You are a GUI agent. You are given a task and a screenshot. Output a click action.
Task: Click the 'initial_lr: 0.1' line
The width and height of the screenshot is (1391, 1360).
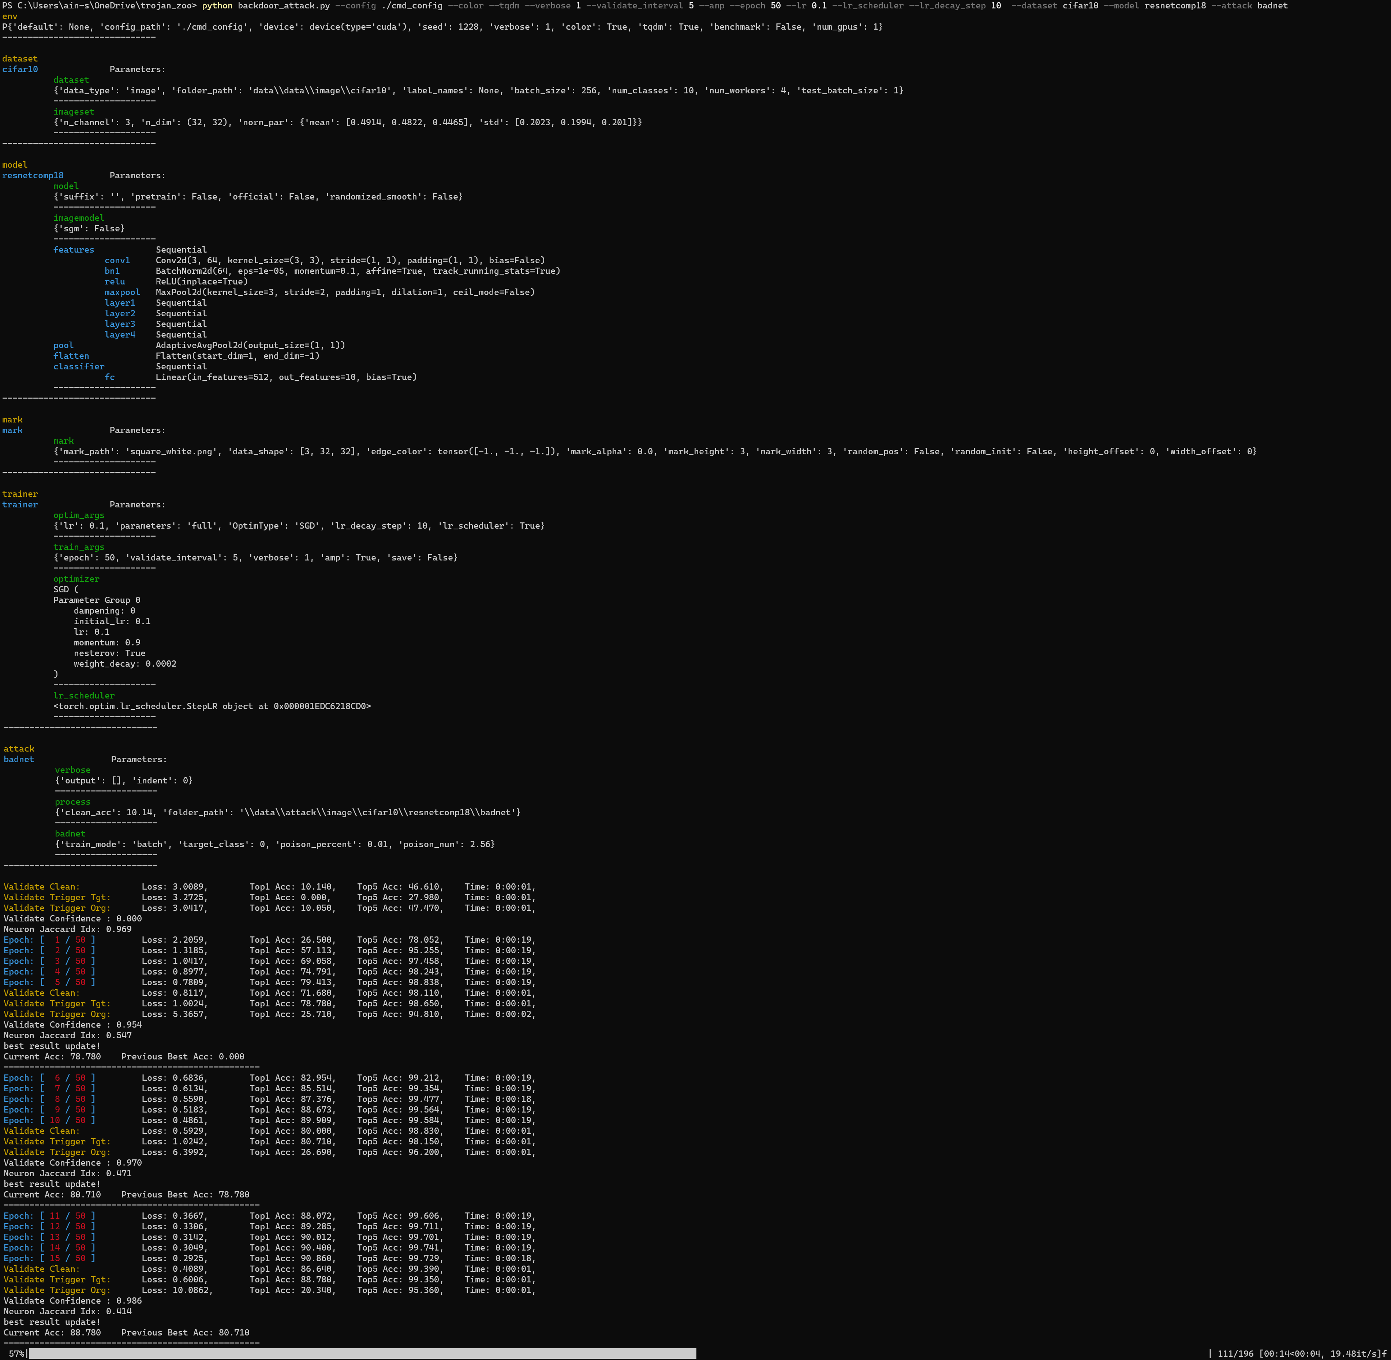pyautogui.click(x=112, y=622)
